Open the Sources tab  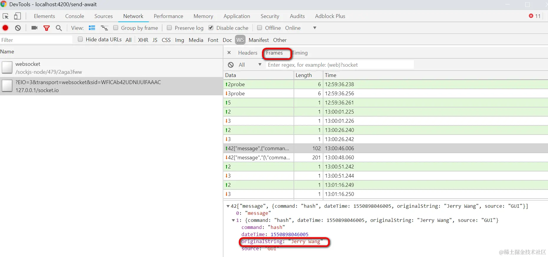103,16
